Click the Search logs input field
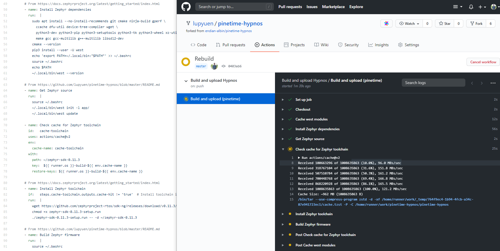This screenshot has width=500, height=251. click(x=433, y=83)
